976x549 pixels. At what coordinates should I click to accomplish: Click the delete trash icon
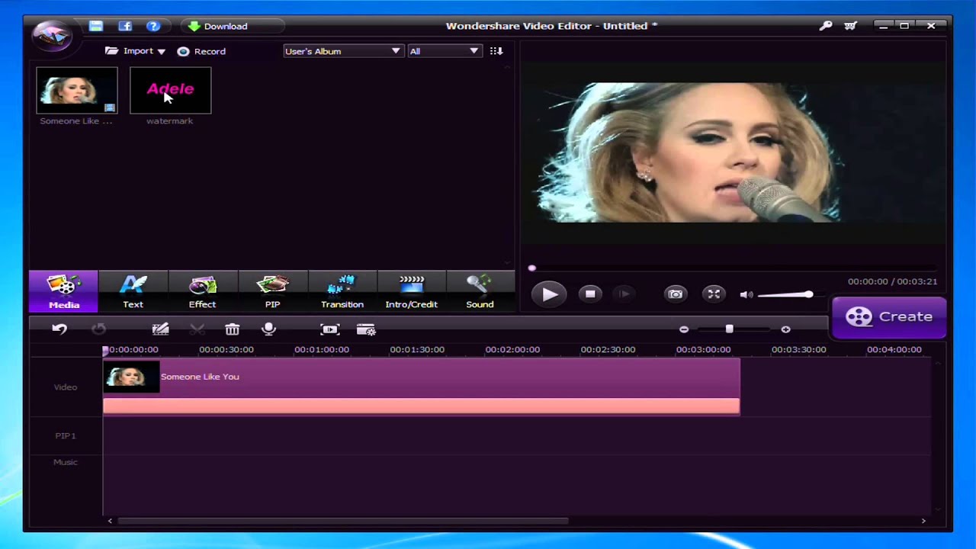pyautogui.click(x=233, y=329)
